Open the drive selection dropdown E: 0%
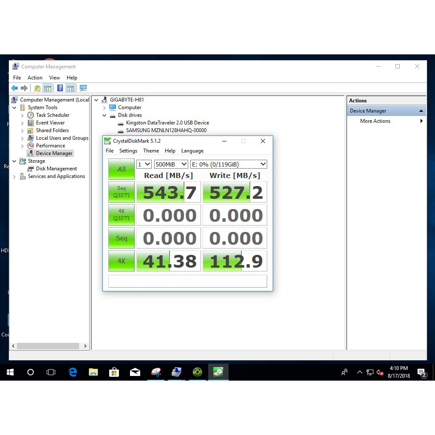The height and width of the screenshot is (435, 435). pyautogui.click(x=229, y=164)
